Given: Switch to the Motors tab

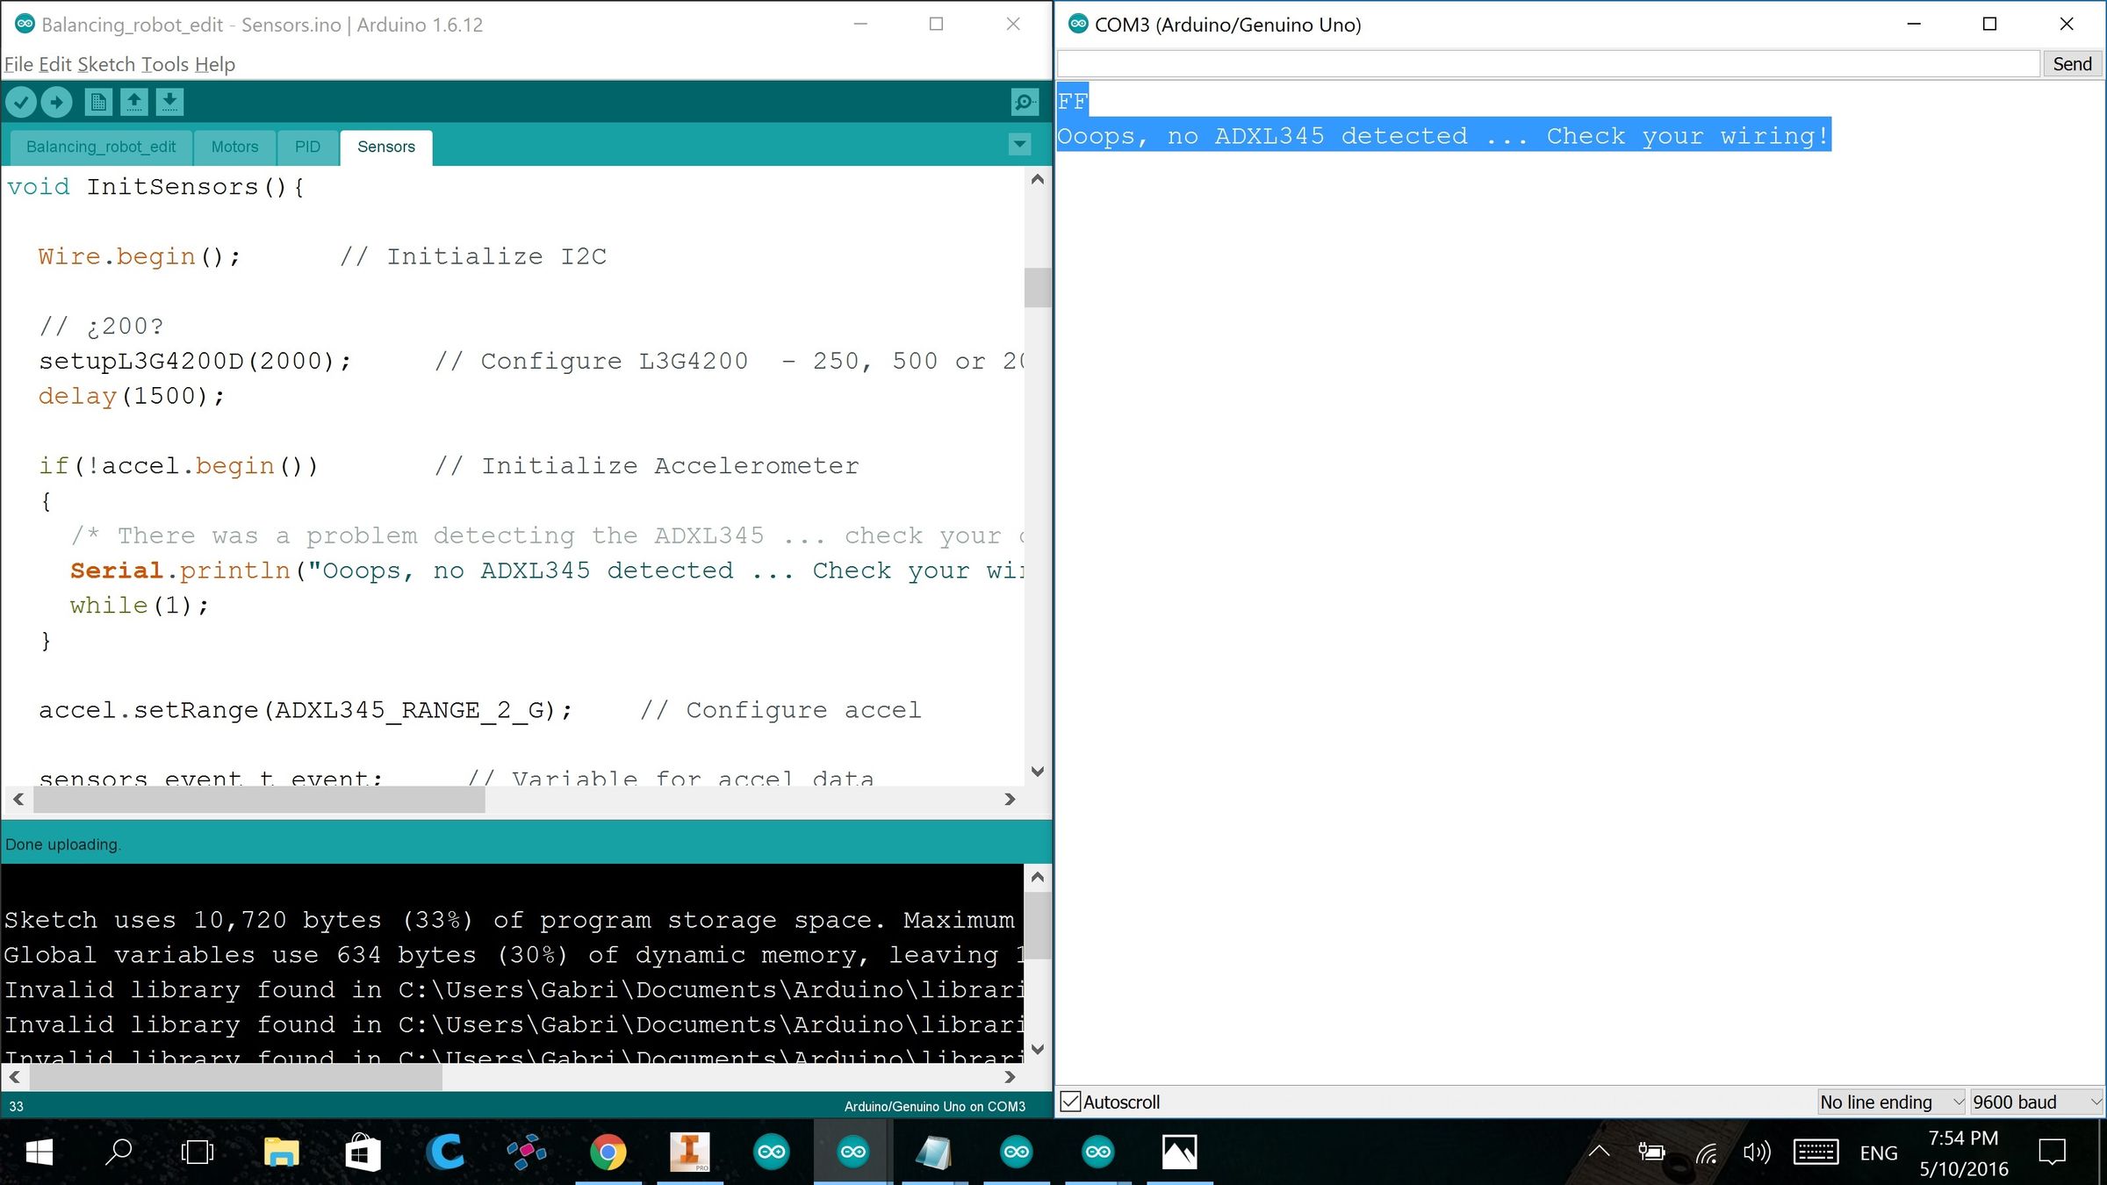Looking at the screenshot, I should click(x=234, y=147).
